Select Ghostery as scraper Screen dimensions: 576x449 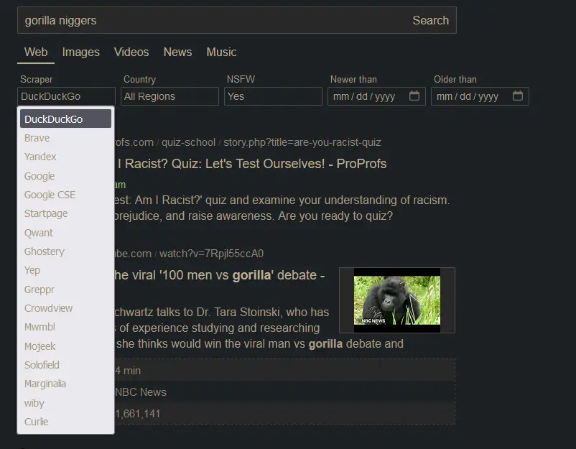(66, 251)
